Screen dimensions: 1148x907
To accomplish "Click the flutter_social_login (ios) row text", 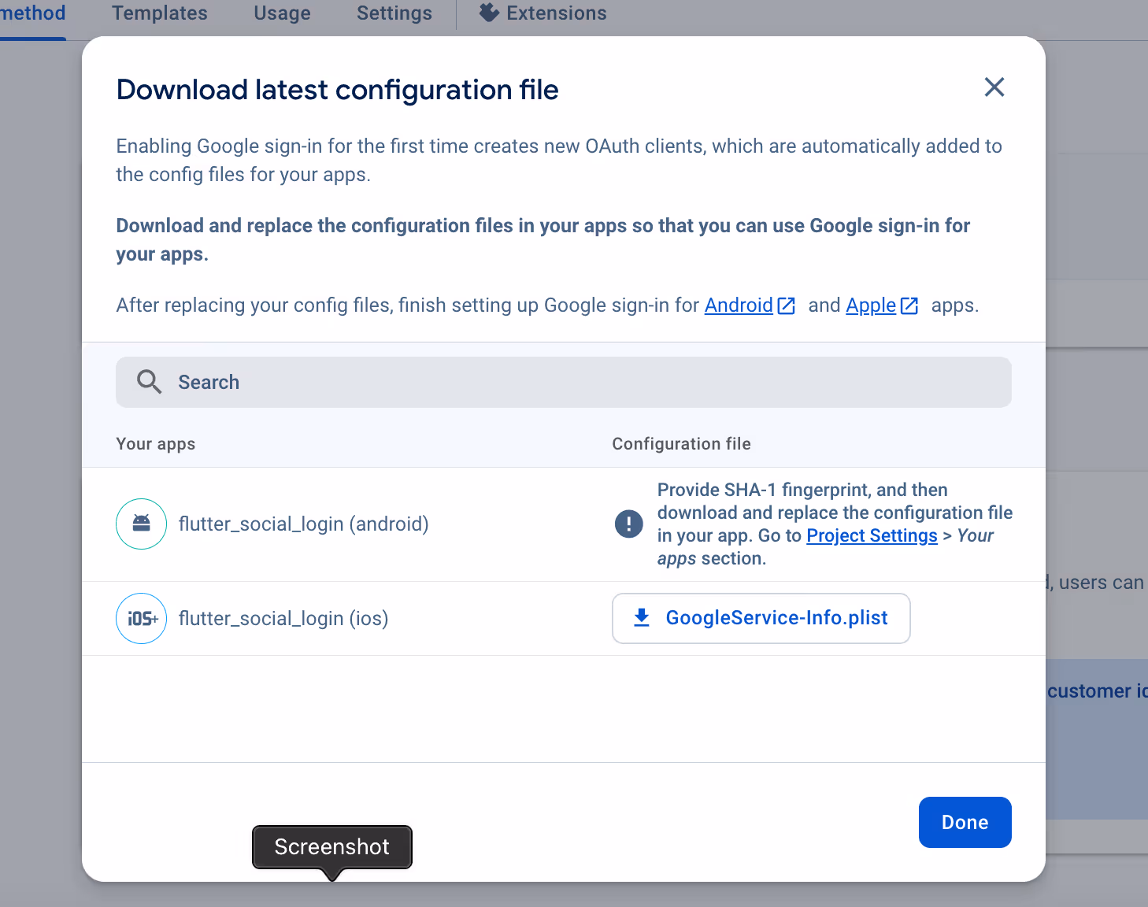I will click(283, 619).
